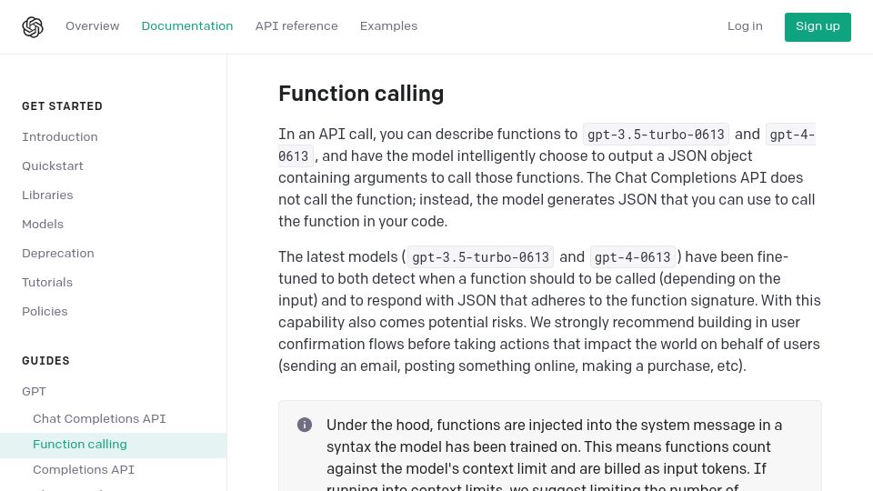Viewport: 873px width, 491px height.
Task: Click gpt-3.5-turbo-0613 code in second paragraph
Action: pos(480,257)
